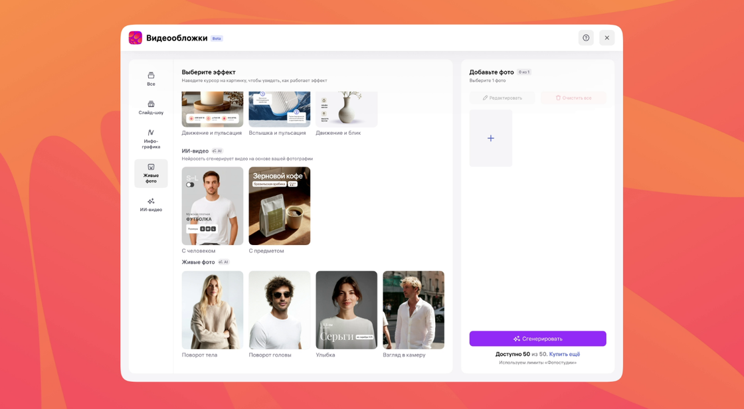Choose the С предметом coffee thumbnail

tap(279, 206)
